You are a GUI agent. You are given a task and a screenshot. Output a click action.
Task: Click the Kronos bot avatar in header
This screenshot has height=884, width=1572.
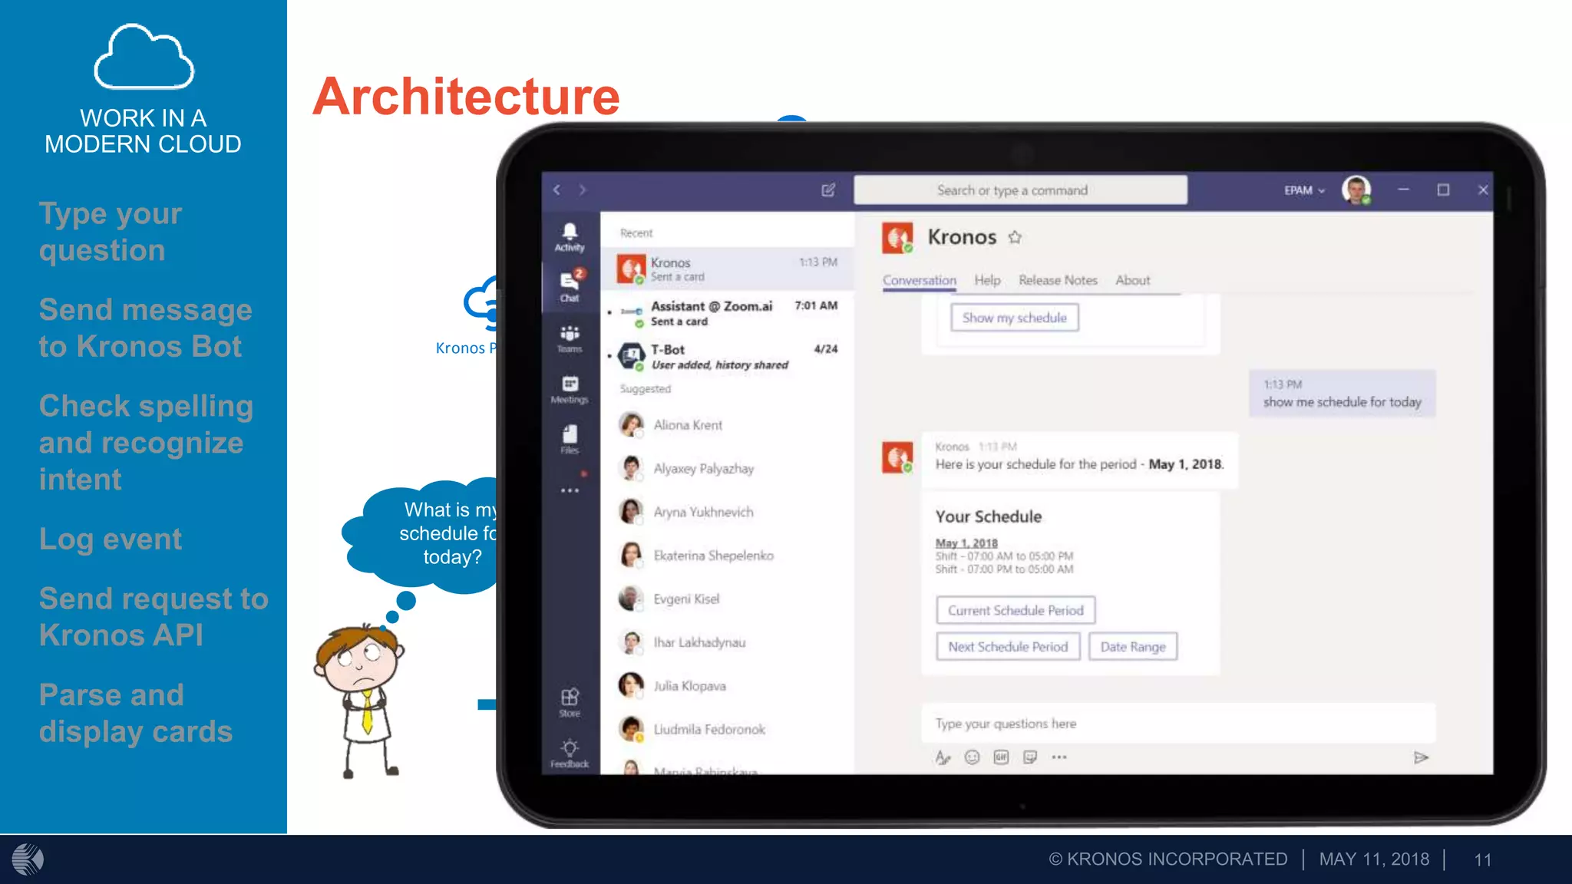coord(897,238)
